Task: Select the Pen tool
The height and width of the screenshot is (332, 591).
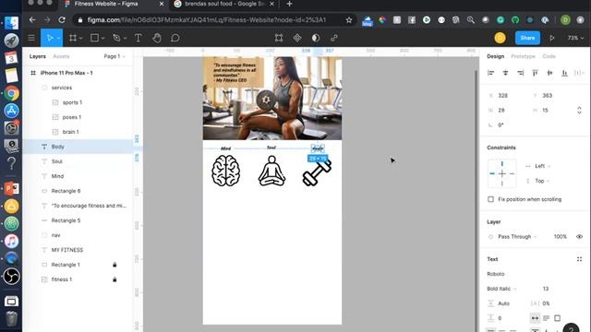Action: pos(117,38)
